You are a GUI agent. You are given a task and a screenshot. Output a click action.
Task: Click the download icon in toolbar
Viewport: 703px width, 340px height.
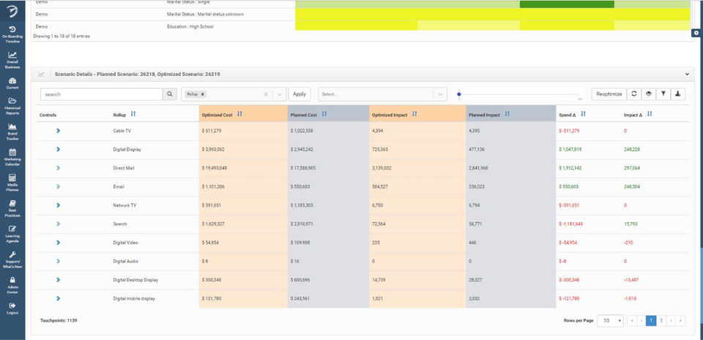click(678, 94)
